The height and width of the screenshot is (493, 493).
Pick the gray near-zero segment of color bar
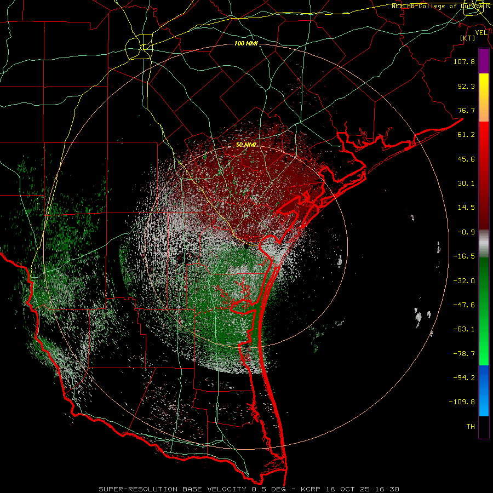pyautogui.click(x=484, y=244)
